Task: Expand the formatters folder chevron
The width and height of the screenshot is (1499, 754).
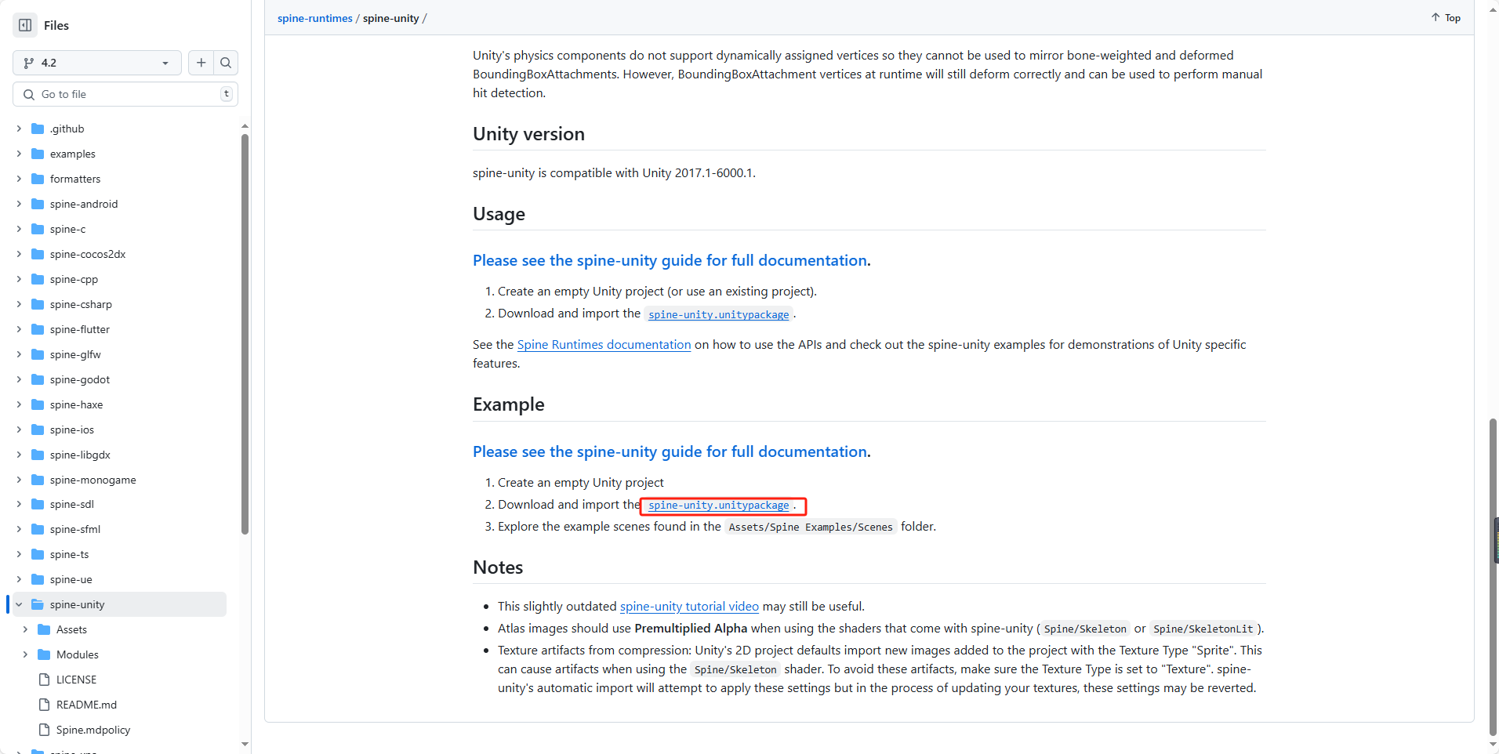Action: (x=19, y=179)
